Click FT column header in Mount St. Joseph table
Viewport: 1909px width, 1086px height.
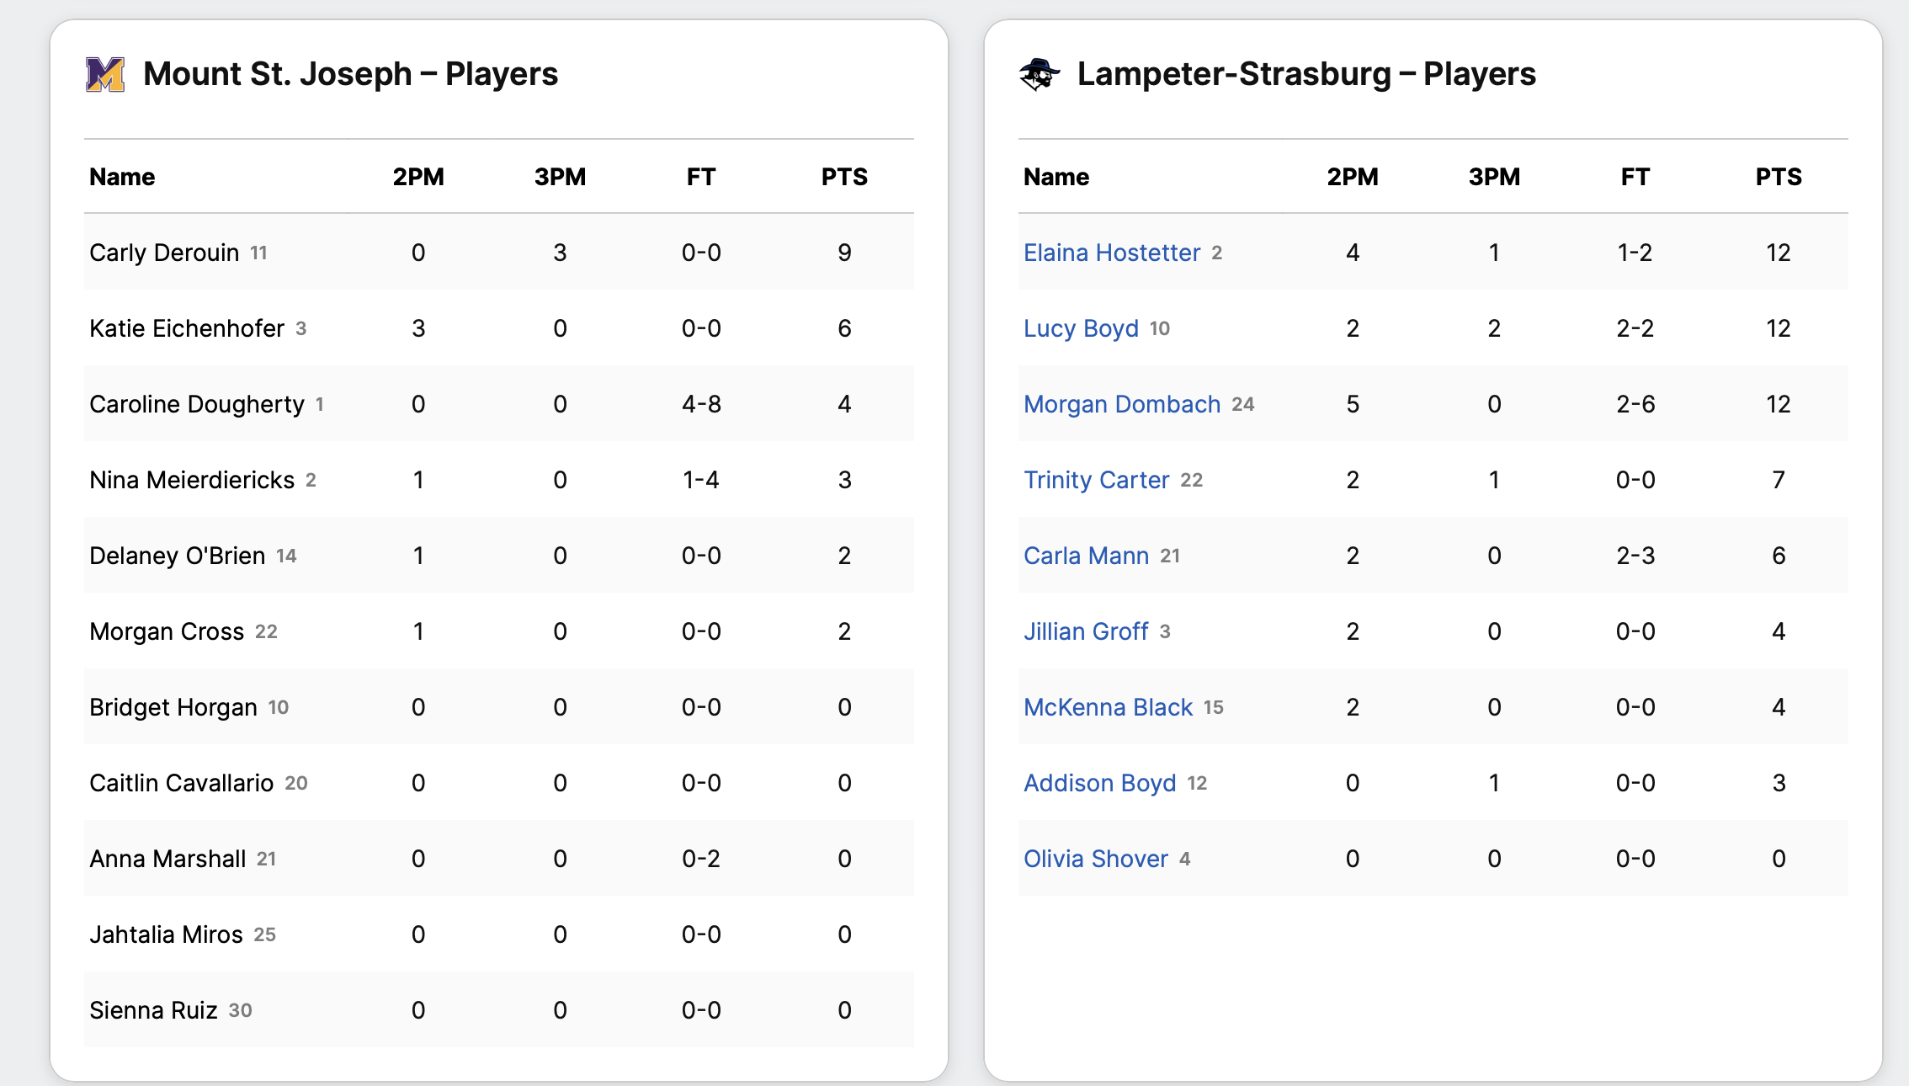[700, 177]
